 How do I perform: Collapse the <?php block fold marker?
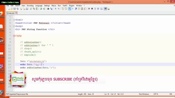point(14,36)
